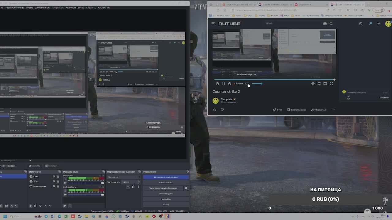Switch Rutube player to theater mode

(x=325, y=83)
